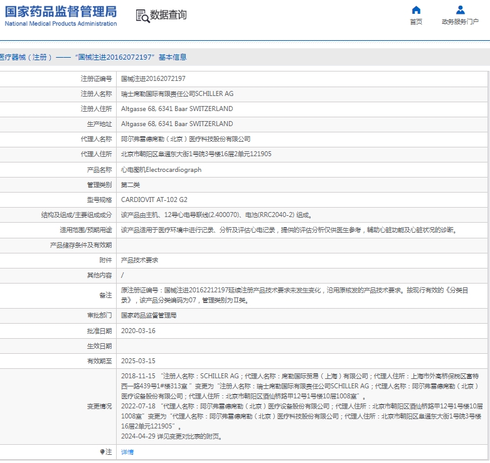Select registrant name 瑞士席勒国际有限责任公司SCHILLER AG
This screenshot has width=490, height=463.
(x=177, y=93)
